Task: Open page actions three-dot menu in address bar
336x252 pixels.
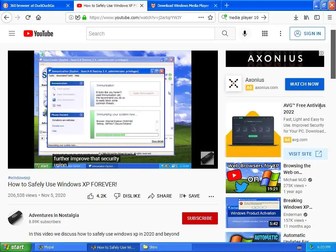Action: (201, 17)
